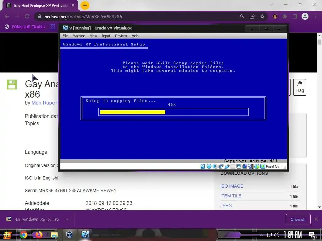Open VirtualBox Manager from the taskbar
Screen dimensions: 322x241
point(69,235)
